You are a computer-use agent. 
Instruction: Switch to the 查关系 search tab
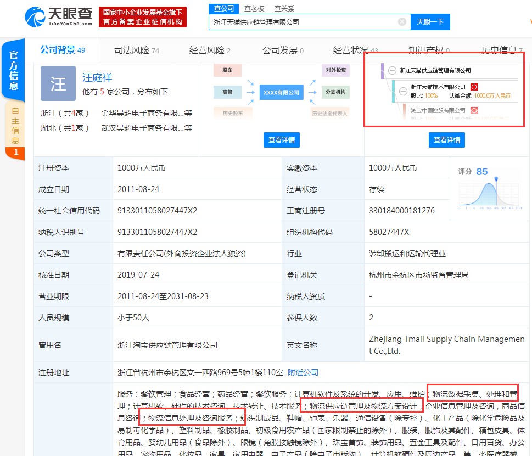click(x=284, y=9)
